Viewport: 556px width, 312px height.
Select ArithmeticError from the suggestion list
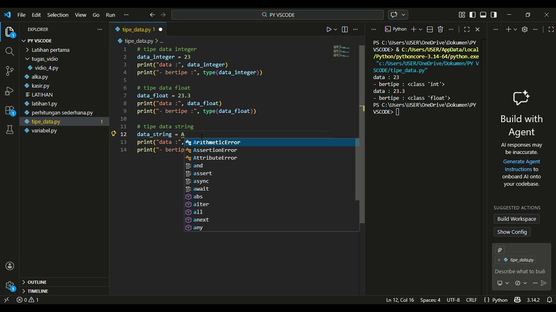point(270,142)
